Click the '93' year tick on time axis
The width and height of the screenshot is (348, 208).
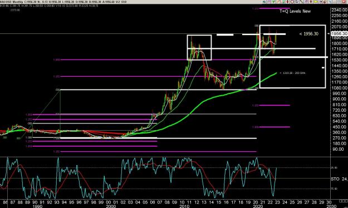pyautogui.click(x=57, y=202)
